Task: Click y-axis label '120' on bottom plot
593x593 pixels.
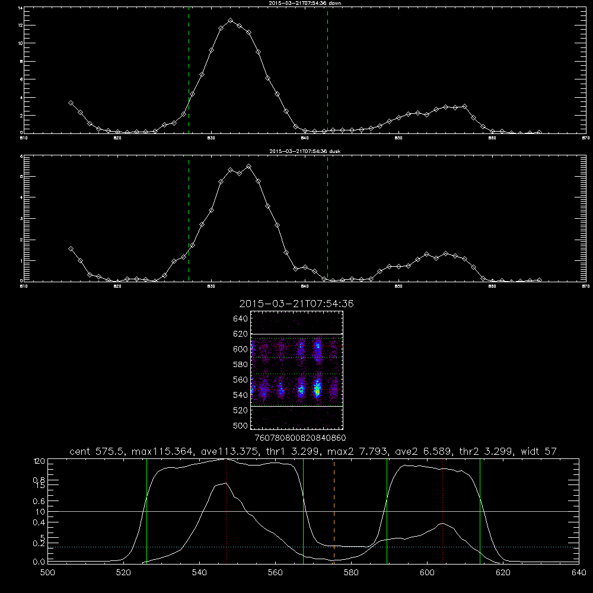Action: 39,461
